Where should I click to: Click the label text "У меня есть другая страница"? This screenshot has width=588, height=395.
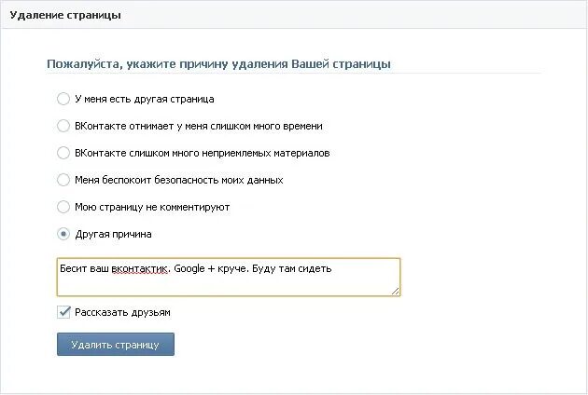145,99
